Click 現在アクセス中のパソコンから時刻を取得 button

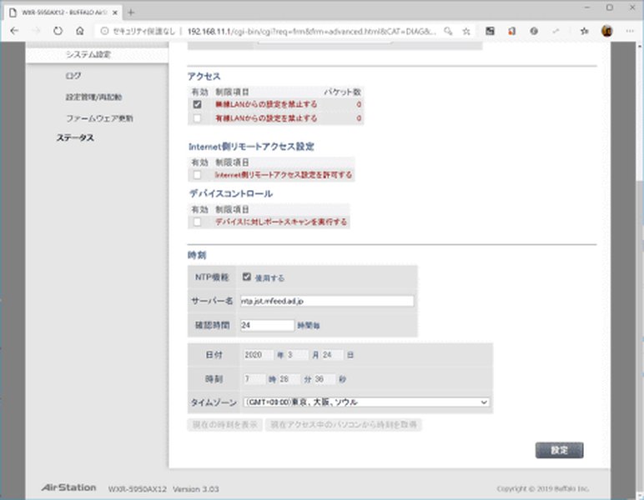pyautogui.click(x=344, y=424)
